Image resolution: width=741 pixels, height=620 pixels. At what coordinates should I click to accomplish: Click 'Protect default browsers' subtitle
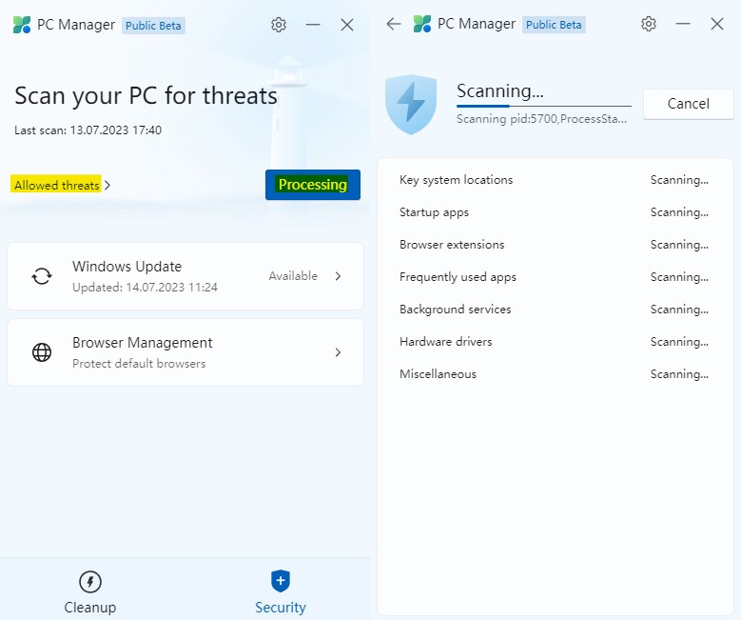(x=139, y=364)
